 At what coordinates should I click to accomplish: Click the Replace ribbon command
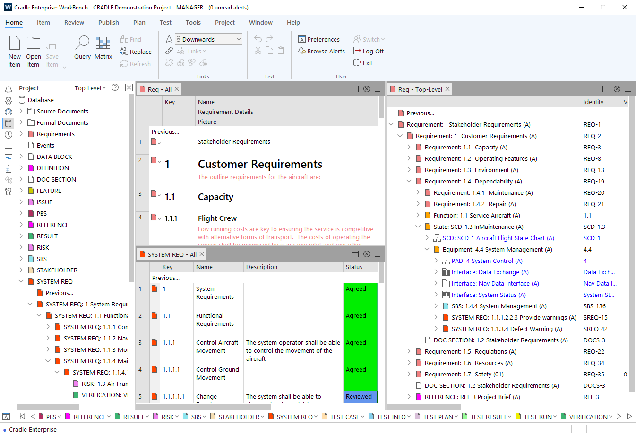136,52
